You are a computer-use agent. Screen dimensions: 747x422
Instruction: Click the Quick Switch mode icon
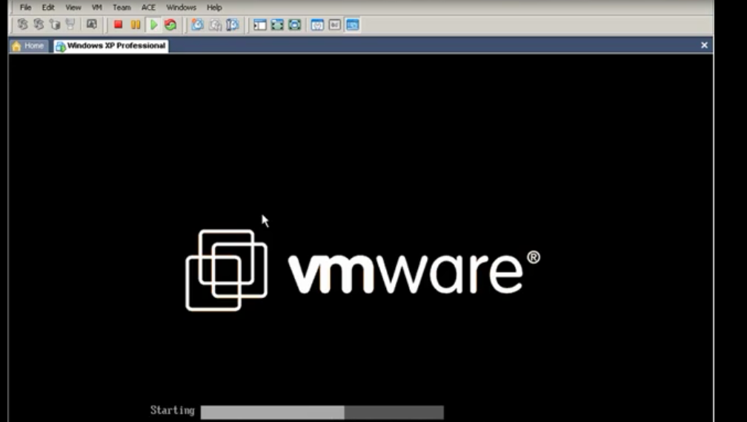pos(294,24)
